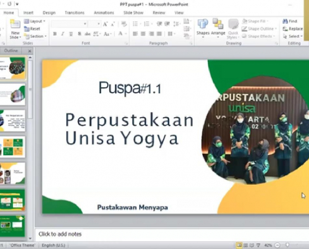Open Font dialog launcher
The height and width of the screenshot is (249, 309).
(126, 44)
